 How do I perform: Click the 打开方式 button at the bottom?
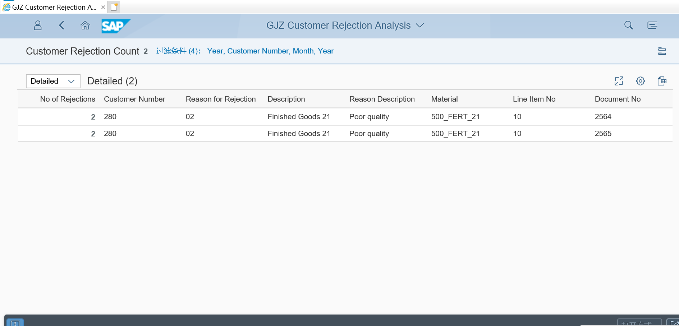(639, 323)
